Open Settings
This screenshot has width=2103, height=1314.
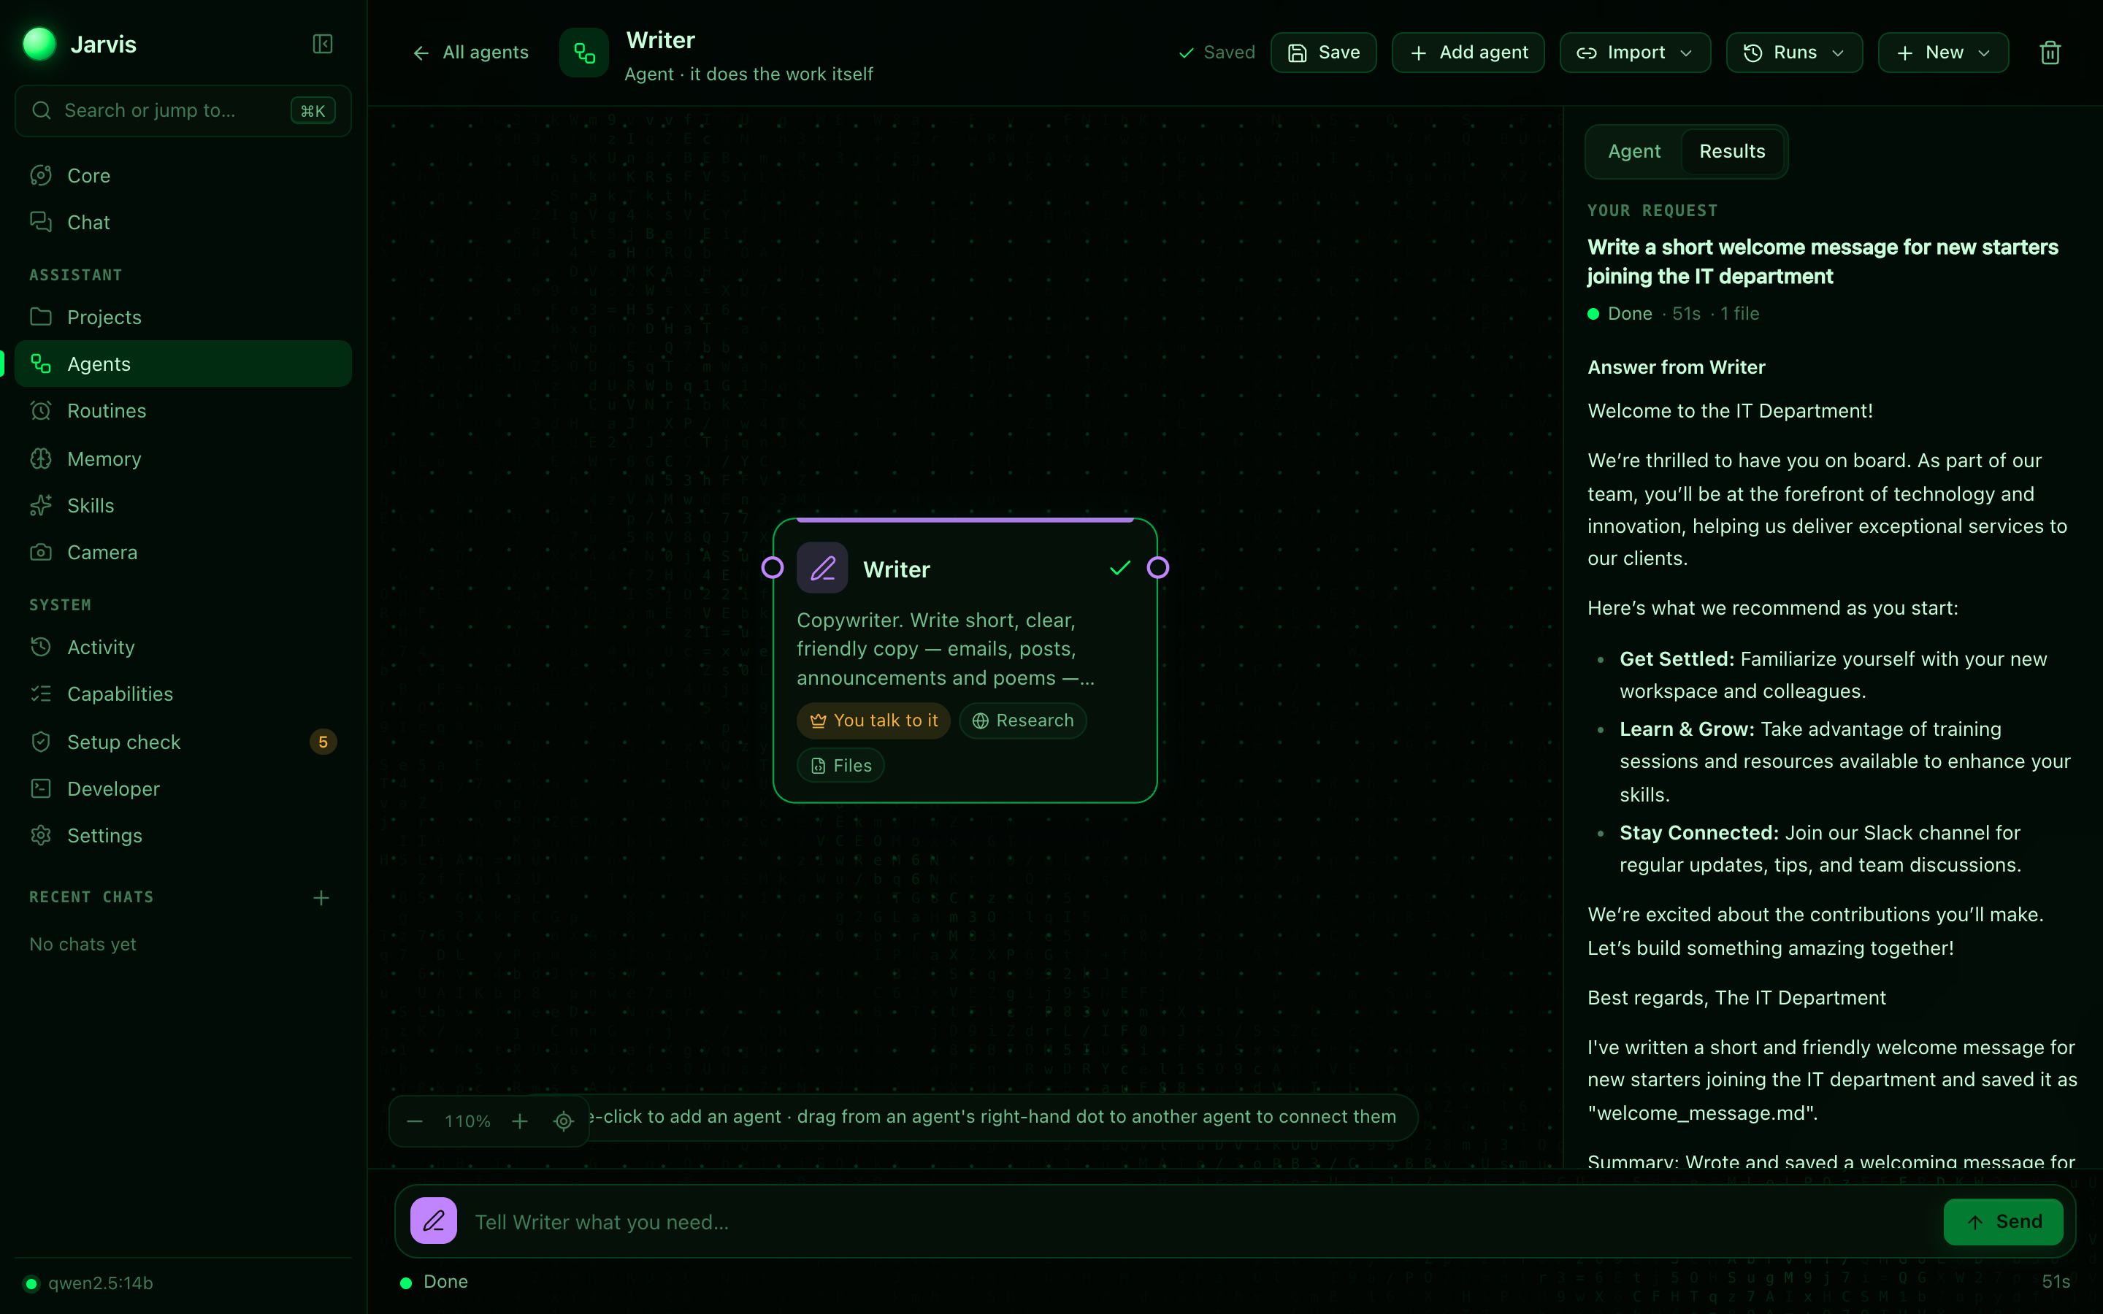183,835
